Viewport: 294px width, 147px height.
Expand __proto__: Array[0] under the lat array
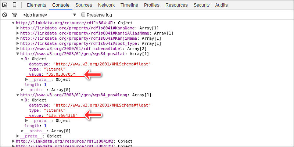tap(22, 90)
